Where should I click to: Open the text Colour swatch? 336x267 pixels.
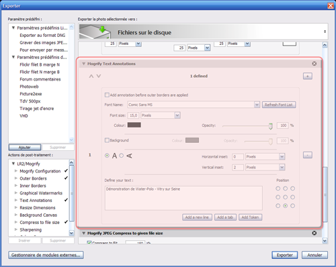point(134,125)
